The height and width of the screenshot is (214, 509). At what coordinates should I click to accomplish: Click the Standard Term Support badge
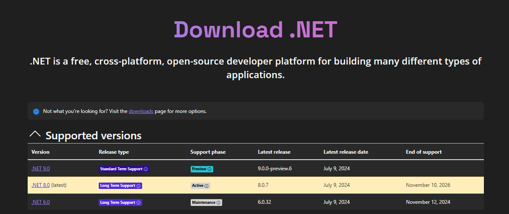click(124, 169)
